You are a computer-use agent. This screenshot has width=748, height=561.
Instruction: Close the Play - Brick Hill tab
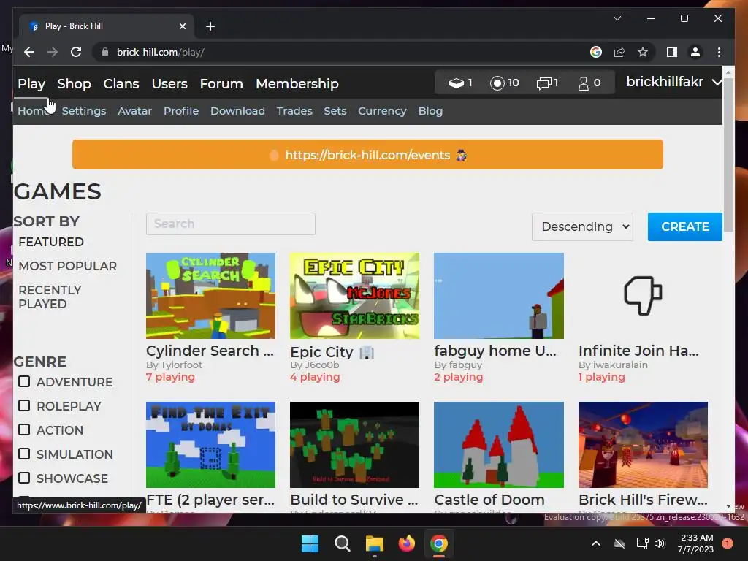182,26
